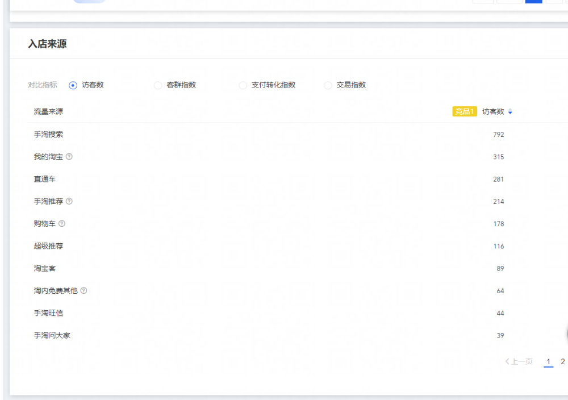
Task: Open help icon beside 购物车
Action: 62,223
